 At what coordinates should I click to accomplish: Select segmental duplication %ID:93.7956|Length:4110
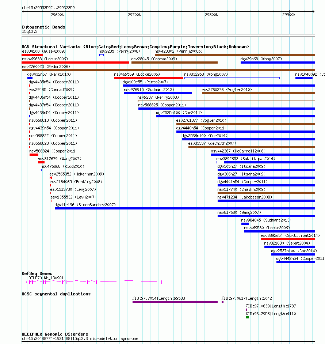(x=248, y=317)
